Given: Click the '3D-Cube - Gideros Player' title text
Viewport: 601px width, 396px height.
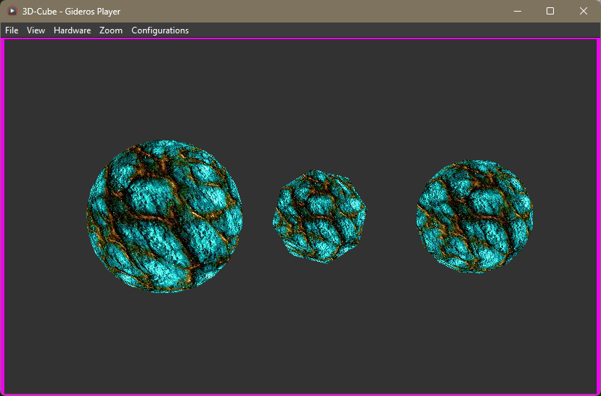Looking at the screenshot, I should (71, 11).
